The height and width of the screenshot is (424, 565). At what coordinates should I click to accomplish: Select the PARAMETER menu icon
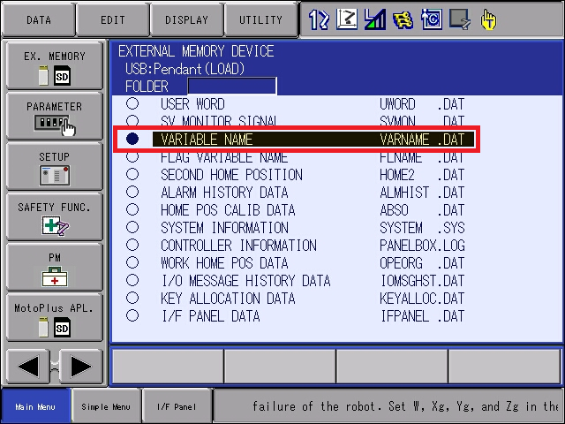(x=55, y=116)
